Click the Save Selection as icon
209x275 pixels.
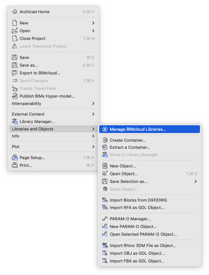point(105,181)
